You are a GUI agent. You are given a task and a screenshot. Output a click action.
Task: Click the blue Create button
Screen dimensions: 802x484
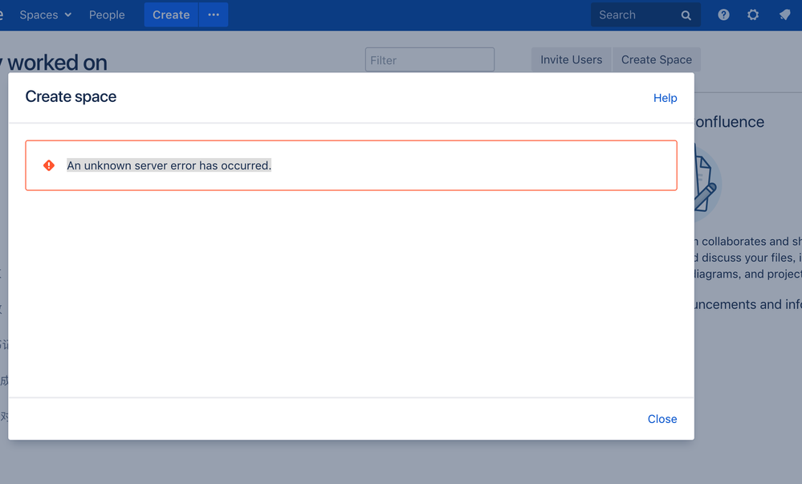(171, 14)
